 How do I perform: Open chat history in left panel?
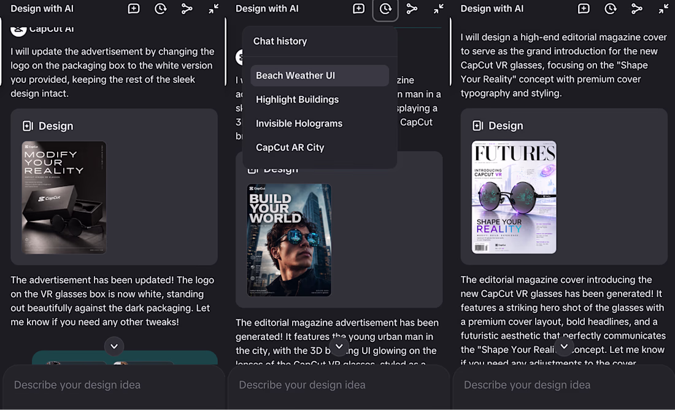[161, 9]
